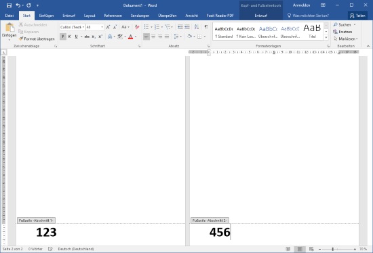This screenshot has width=373, height=253.
Task: Decrease font size with the smaller A icon
Action: [x=115, y=27]
